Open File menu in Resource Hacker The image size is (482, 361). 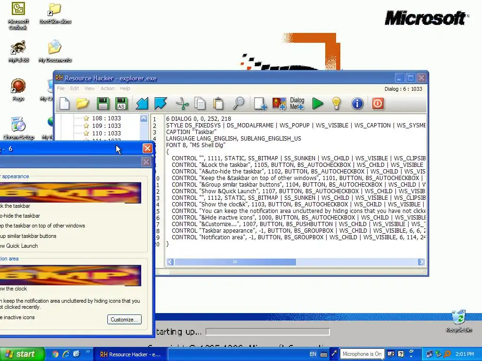[61, 88]
